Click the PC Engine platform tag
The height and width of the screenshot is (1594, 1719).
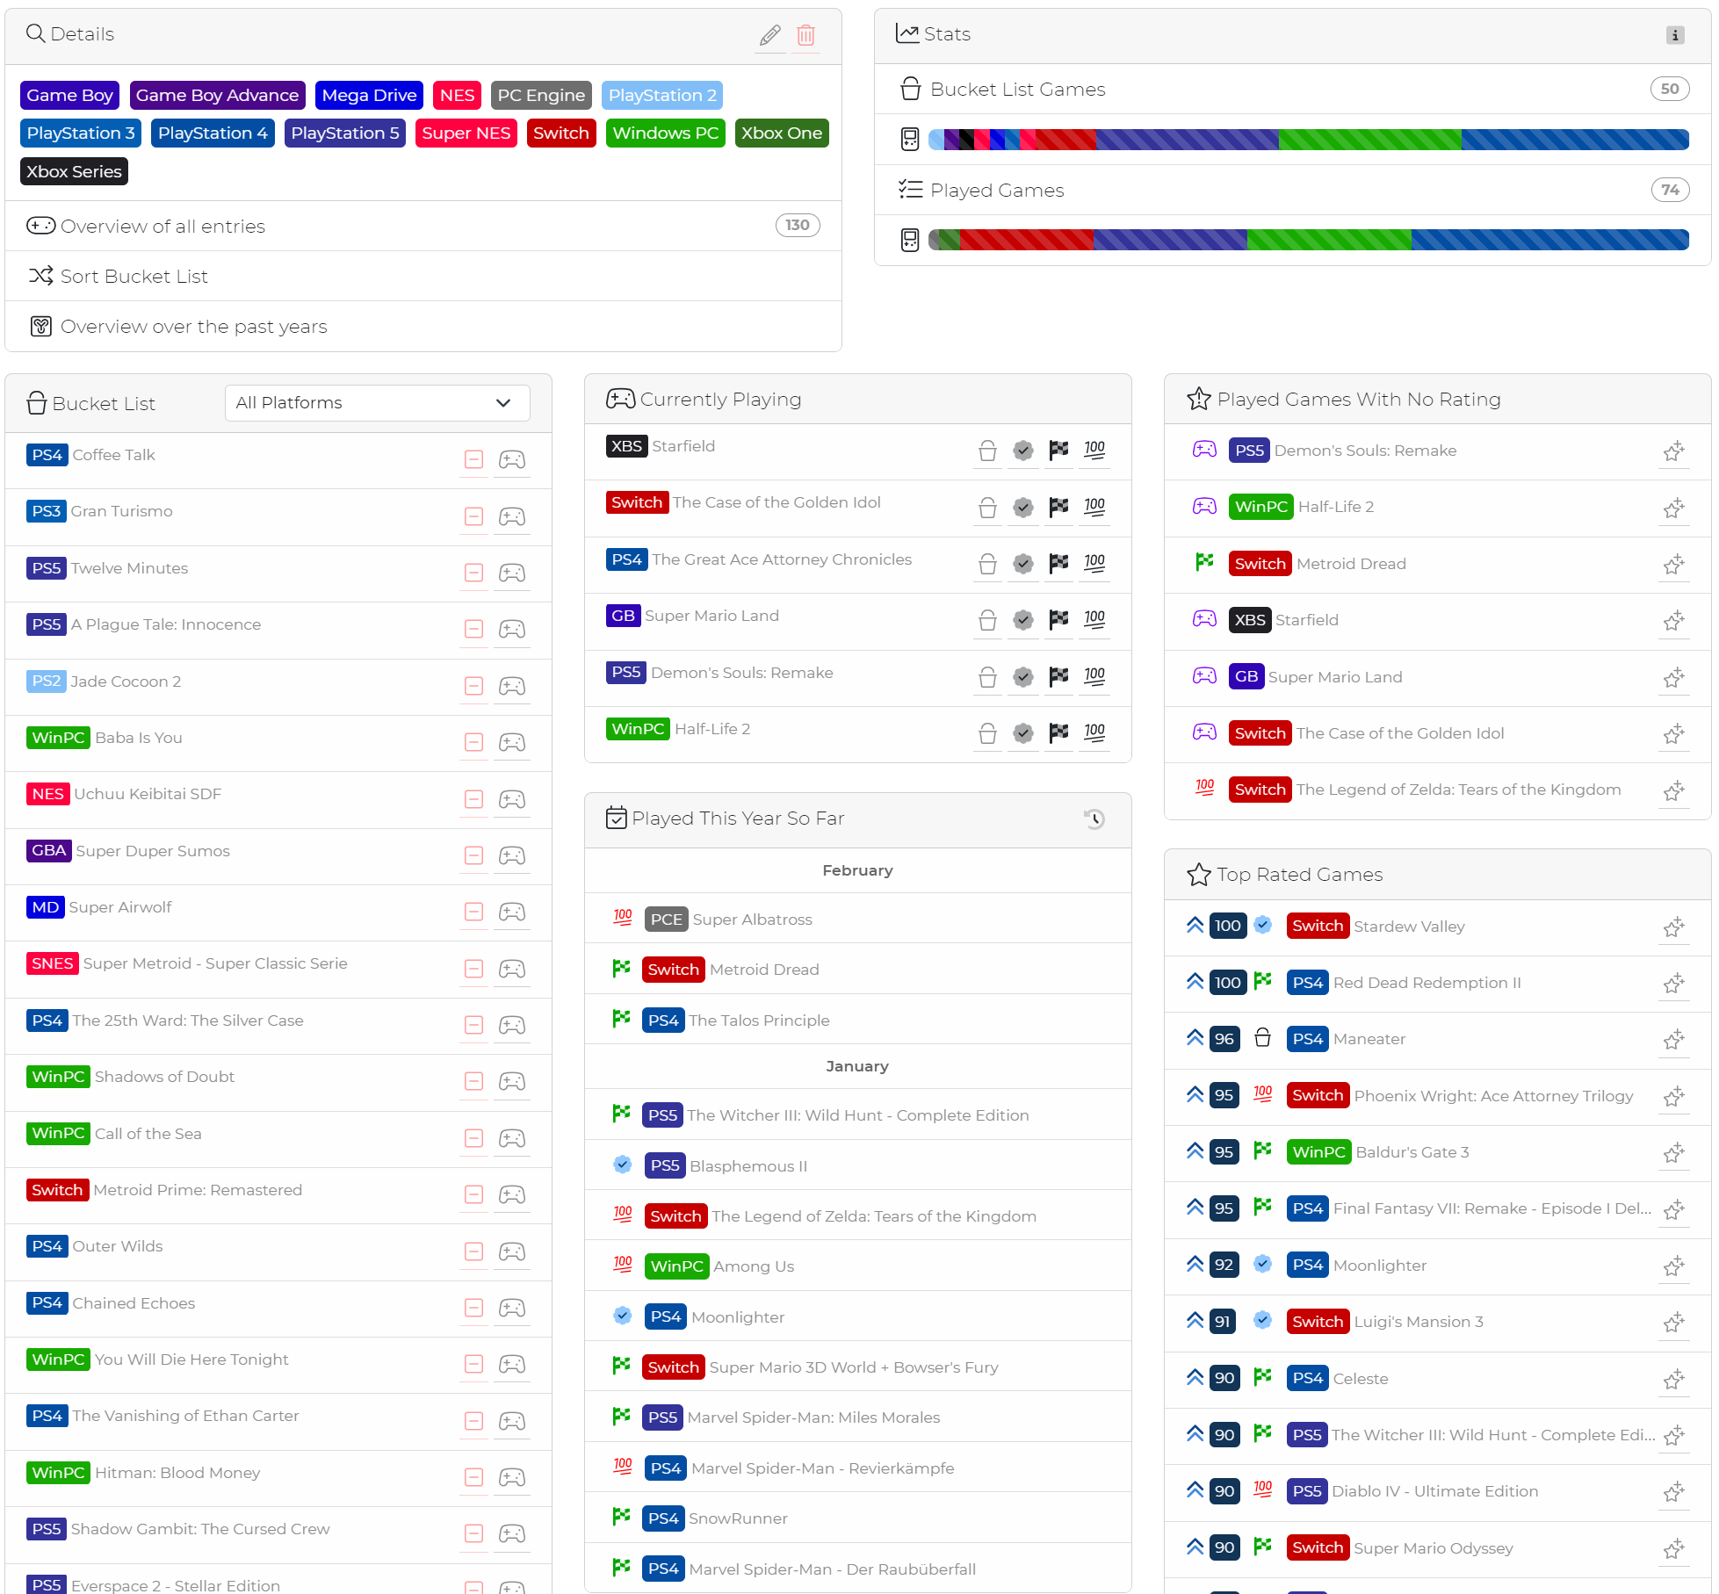pos(541,95)
